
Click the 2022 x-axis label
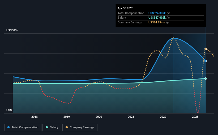click(x=163, y=117)
